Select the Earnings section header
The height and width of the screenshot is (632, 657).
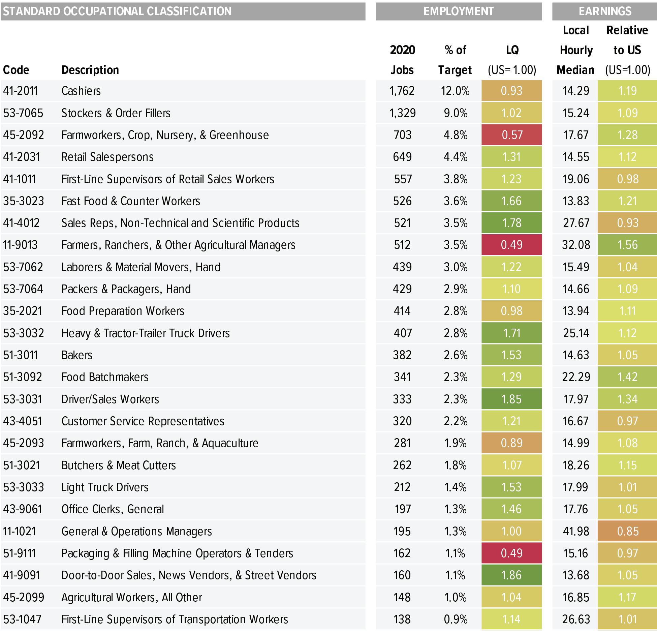click(x=605, y=11)
